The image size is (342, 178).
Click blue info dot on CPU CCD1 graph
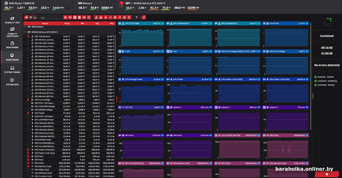(162, 23)
